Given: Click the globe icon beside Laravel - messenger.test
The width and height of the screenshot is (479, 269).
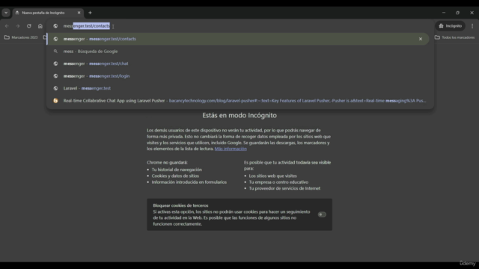Looking at the screenshot, I should 55,88.
